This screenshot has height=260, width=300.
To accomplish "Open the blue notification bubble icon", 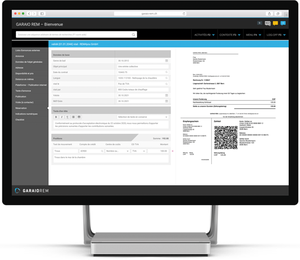I will click(283, 23).
